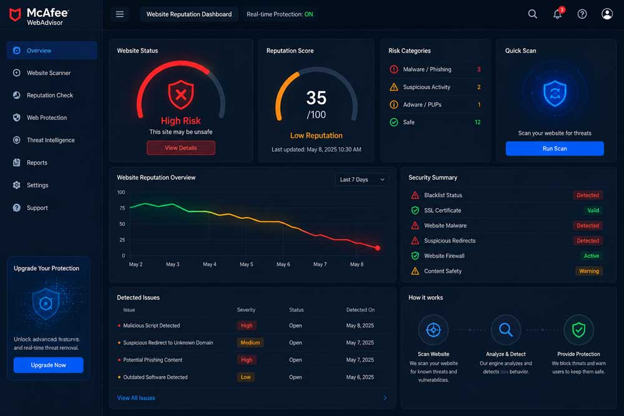Image resolution: width=624 pixels, height=416 pixels.
Task: Click the Run Scan button
Action: tap(555, 148)
